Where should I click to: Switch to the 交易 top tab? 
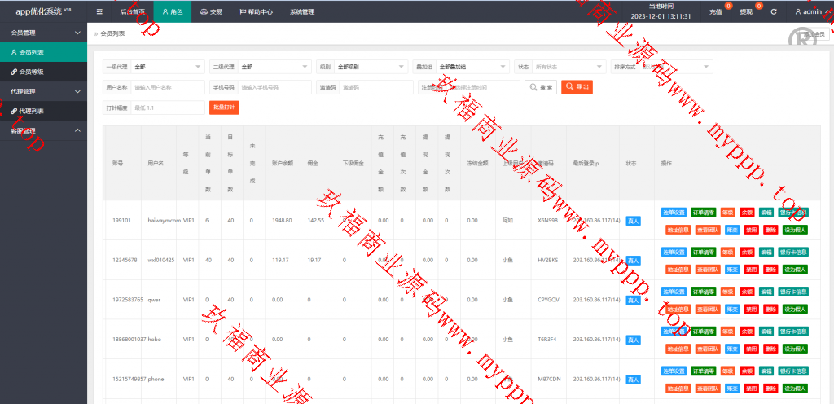pos(210,12)
